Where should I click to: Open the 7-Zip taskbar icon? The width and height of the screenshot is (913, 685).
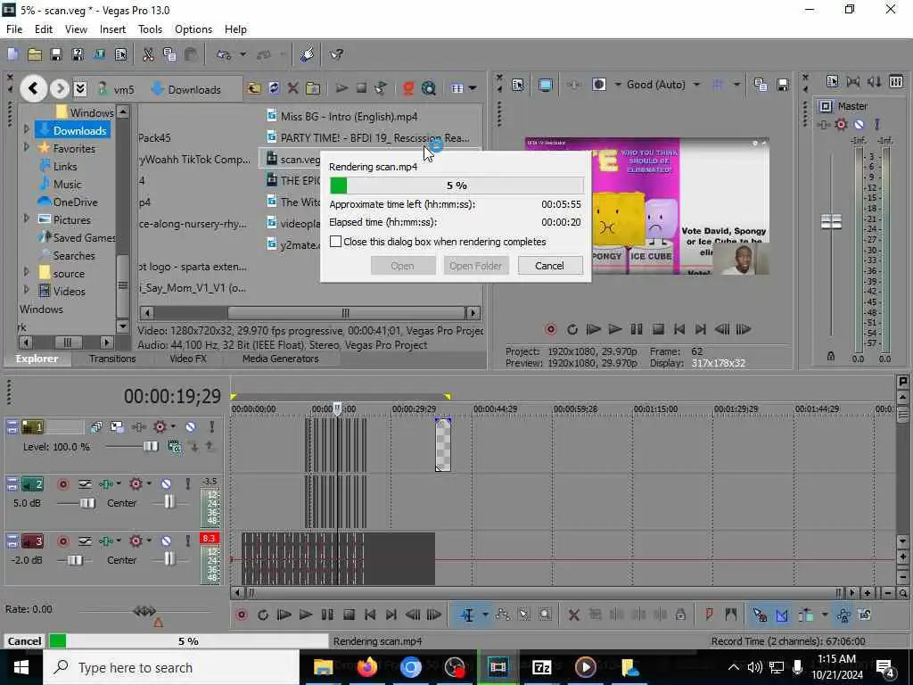click(x=541, y=667)
